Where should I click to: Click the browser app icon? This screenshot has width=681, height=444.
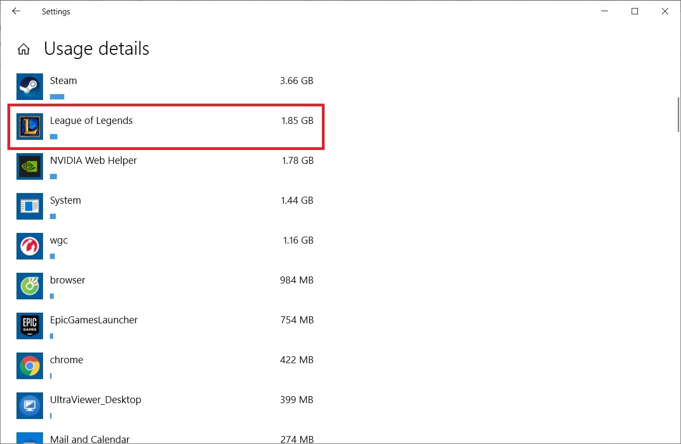[x=30, y=286]
